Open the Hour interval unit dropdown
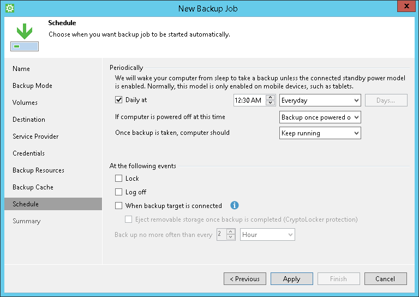This screenshot has width=419, height=297. click(267, 234)
